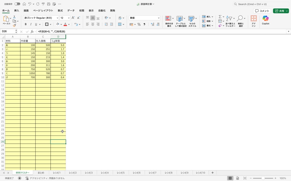Screen dimensions: 291x181
Task: Toggle Underline formatting
Action: pyautogui.click(x=36, y=24)
